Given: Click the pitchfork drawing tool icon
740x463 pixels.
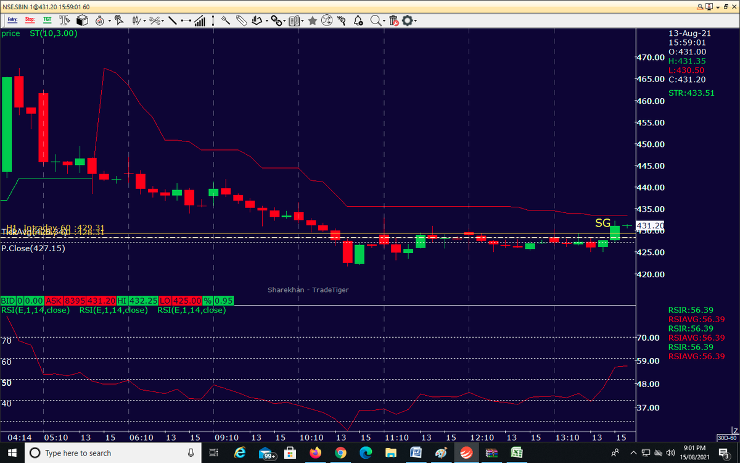Looking at the screenshot, I should click(x=226, y=21).
